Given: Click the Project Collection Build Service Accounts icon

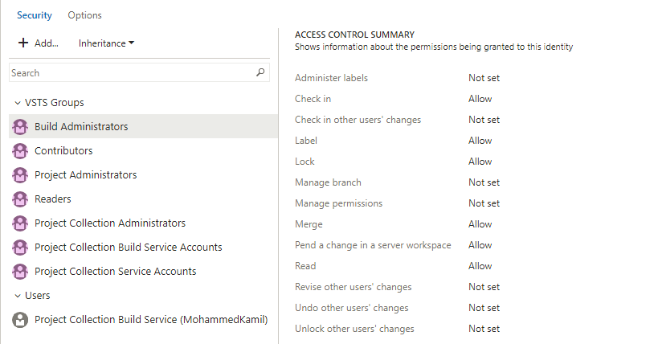Looking at the screenshot, I should click(x=20, y=248).
